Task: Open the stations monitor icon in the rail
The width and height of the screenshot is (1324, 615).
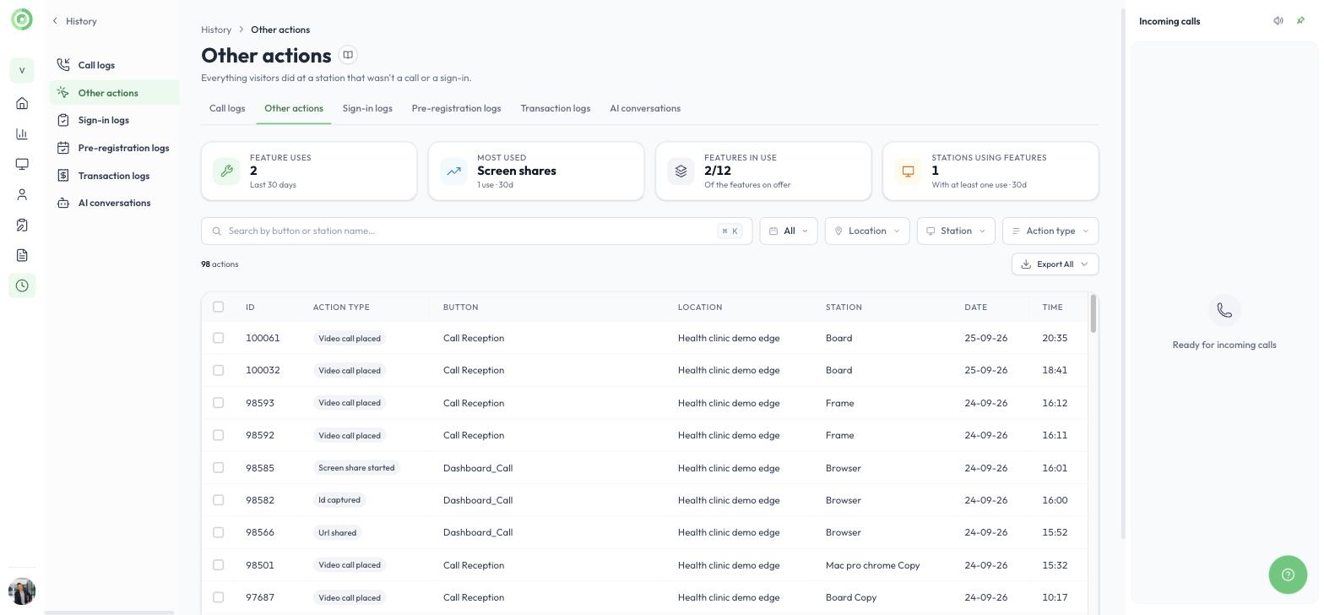Action: pos(22,164)
